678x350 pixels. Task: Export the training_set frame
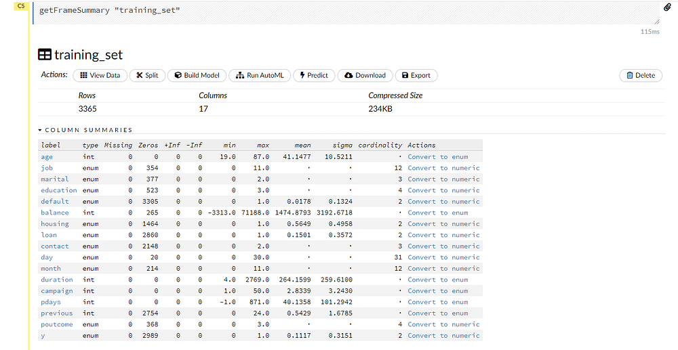tap(416, 76)
